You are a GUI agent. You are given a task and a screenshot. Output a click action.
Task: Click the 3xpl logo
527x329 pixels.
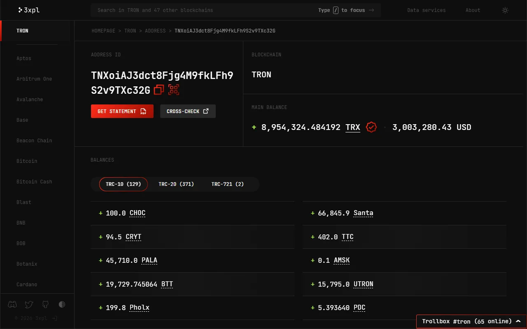pos(29,10)
